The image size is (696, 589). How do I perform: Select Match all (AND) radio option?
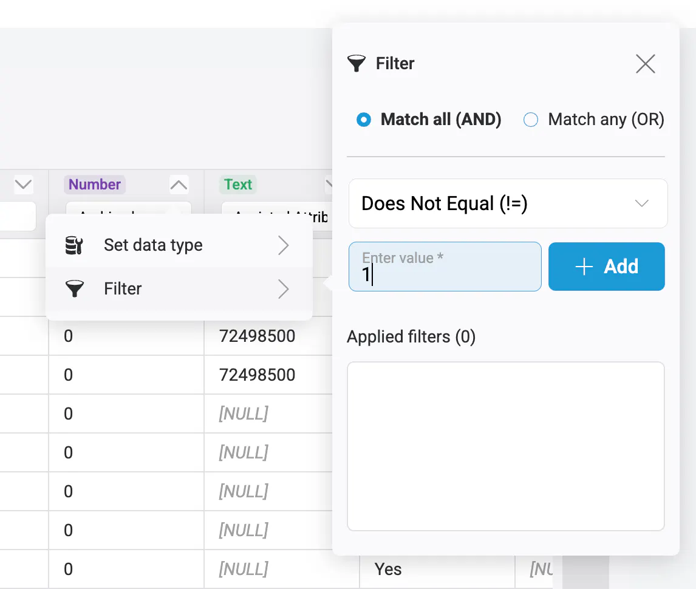(364, 120)
